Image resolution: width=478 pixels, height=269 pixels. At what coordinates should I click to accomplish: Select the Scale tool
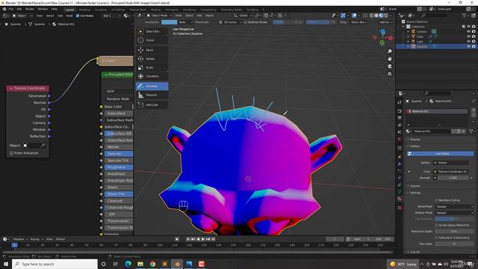coord(152,67)
